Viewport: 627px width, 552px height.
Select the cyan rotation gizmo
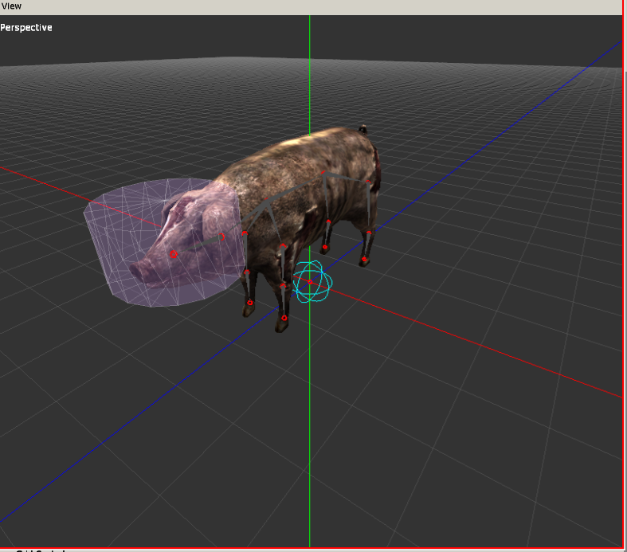312,282
